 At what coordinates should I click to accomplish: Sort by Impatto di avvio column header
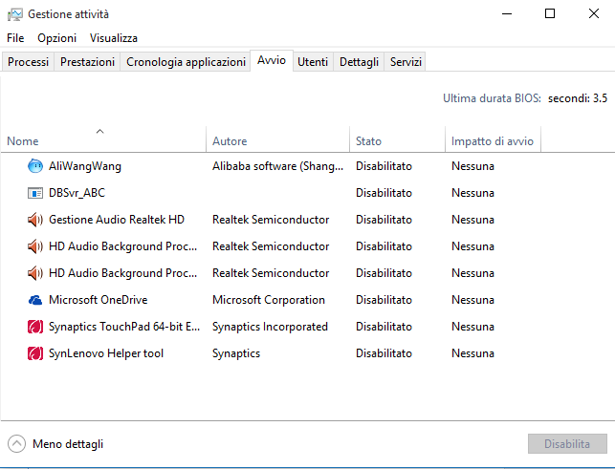coord(493,139)
